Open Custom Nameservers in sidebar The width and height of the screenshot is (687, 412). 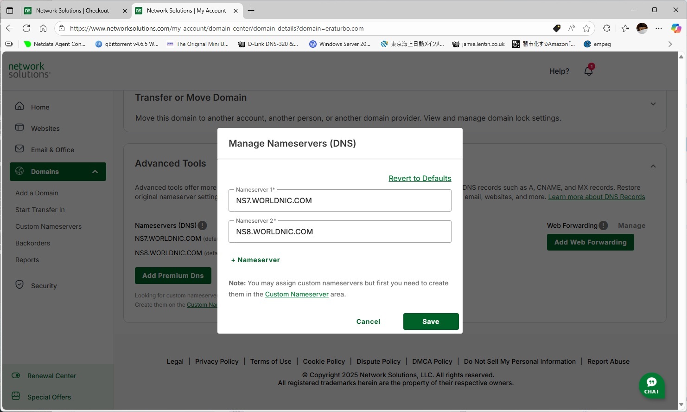(x=48, y=226)
